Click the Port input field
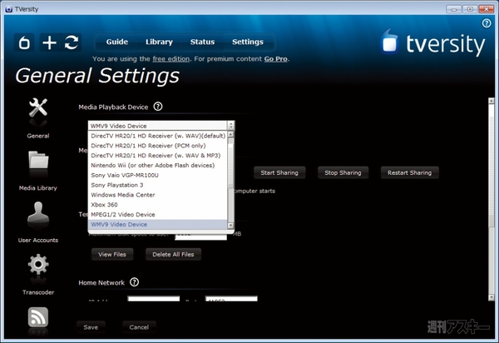The image size is (499, 343). point(231,298)
